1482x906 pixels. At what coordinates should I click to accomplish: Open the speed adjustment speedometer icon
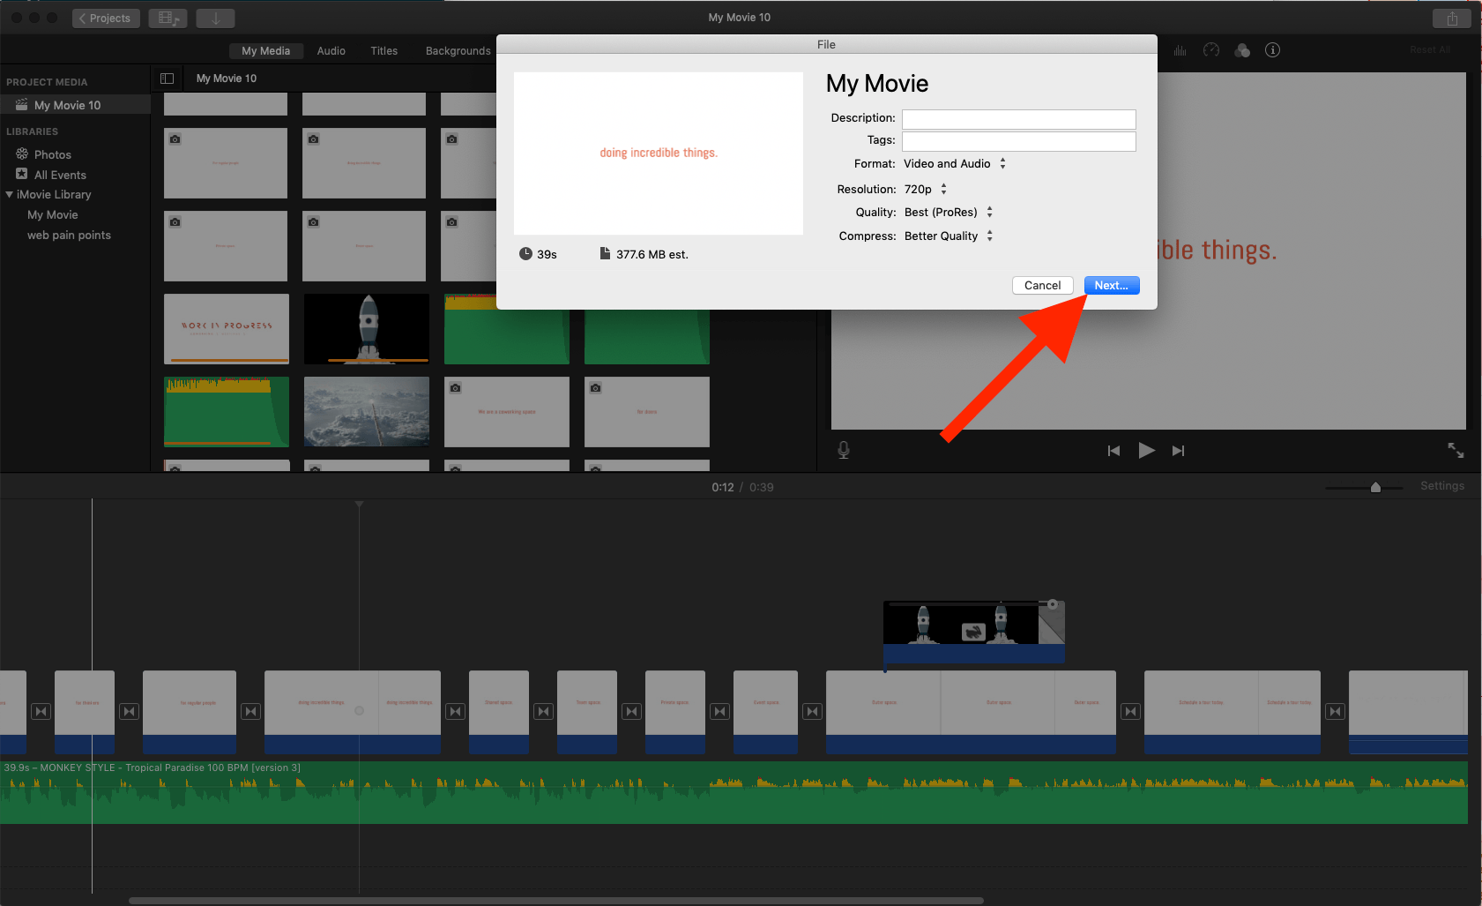[x=1211, y=50]
